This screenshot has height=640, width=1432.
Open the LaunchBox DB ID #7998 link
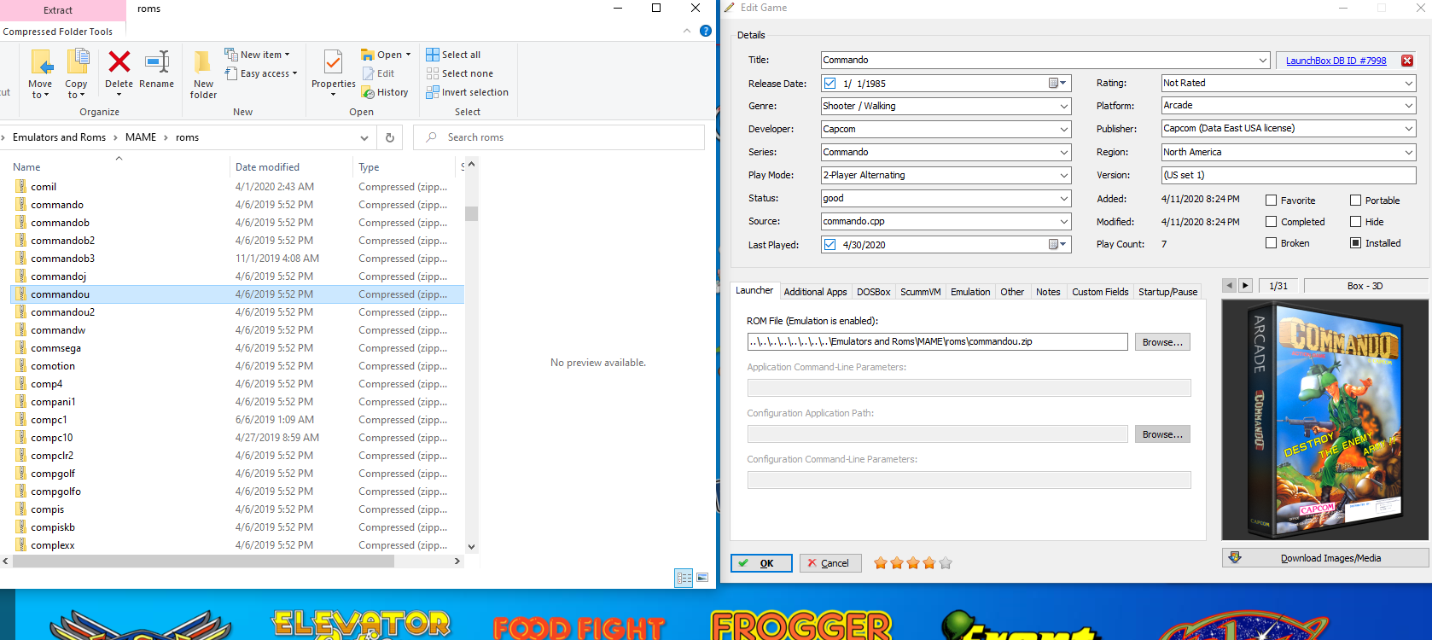coord(1336,61)
